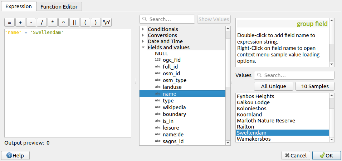The image size is (342, 161).
Task: Insert the multiplication operator
Action: coord(53,22)
